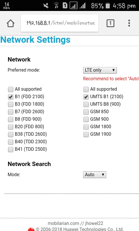139x231 pixels.
Task: Tap the Wi-Fi hotspot status icon
Action: point(56,5)
